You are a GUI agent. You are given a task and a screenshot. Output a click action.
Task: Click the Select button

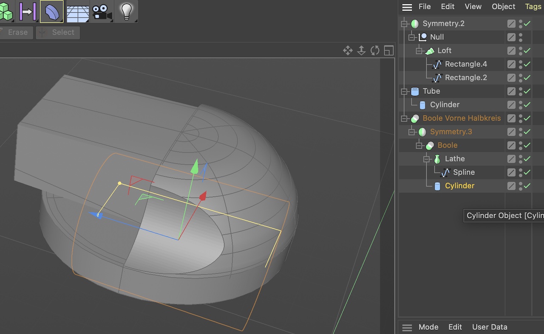[x=58, y=33]
